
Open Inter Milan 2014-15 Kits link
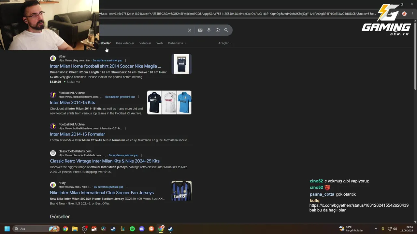(72, 103)
